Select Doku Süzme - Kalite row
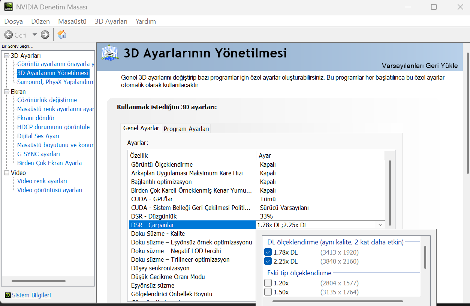 pos(192,234)
